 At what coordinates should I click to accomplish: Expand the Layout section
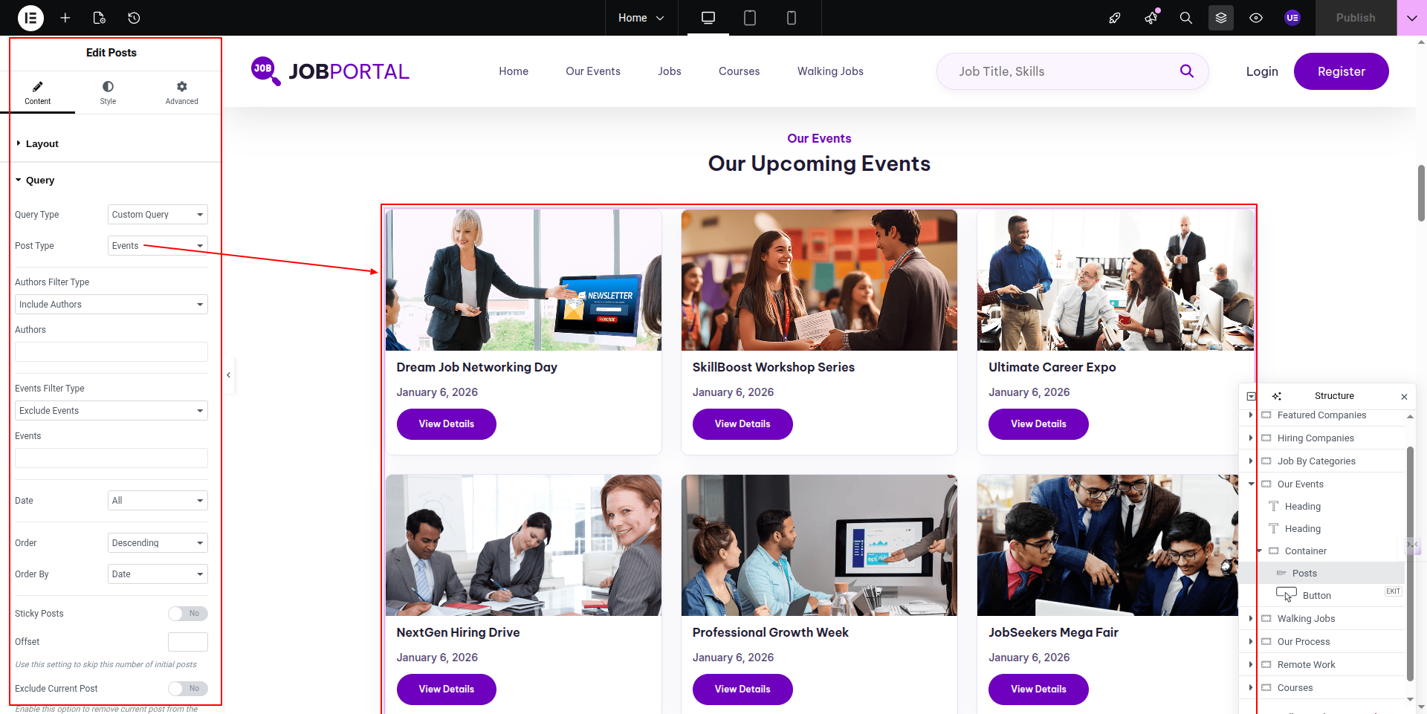(42, 144)
